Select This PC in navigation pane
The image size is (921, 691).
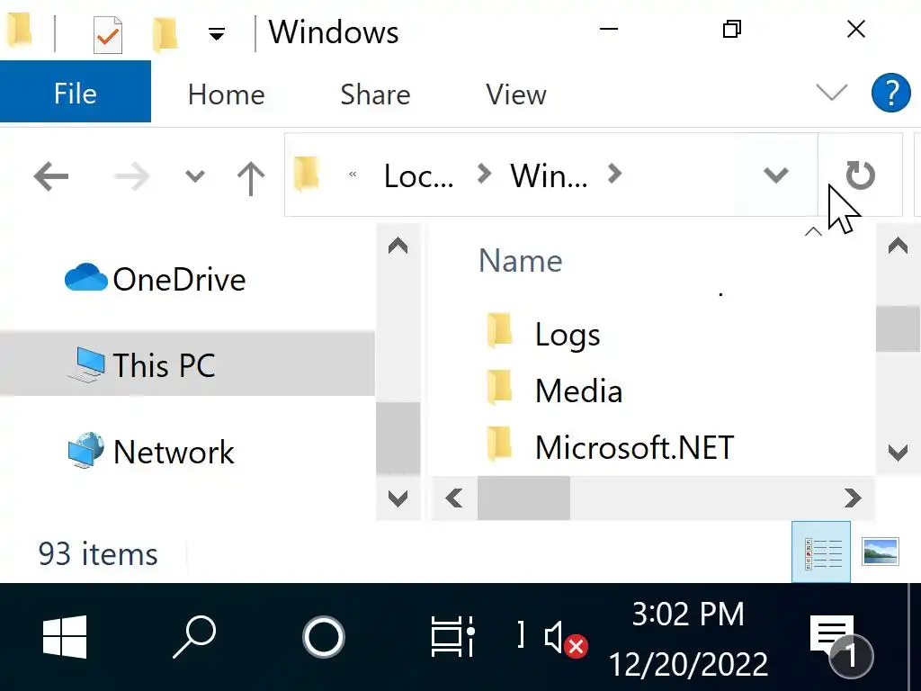coord(164,365)
